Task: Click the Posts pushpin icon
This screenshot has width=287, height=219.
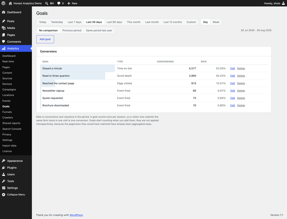Action: click(x=4, y=21)
